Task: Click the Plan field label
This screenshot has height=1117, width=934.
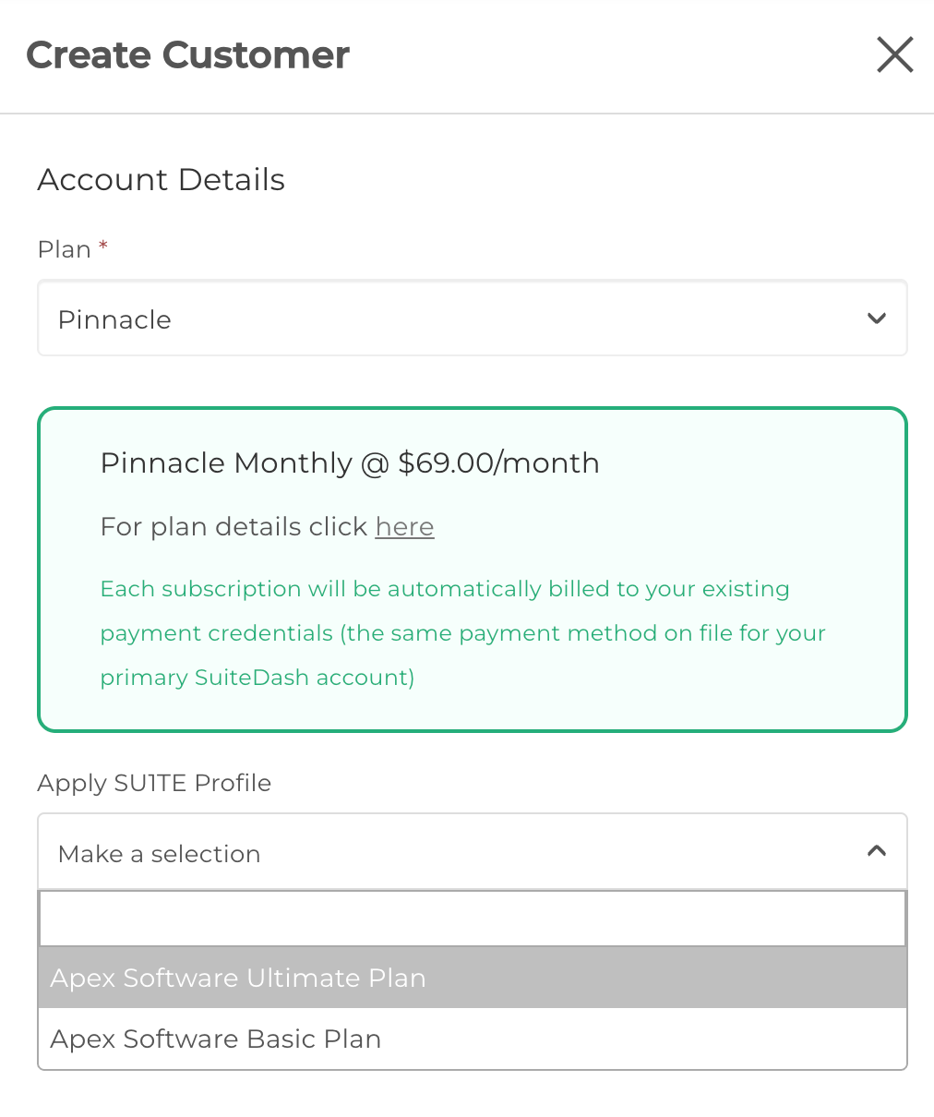Action: pyautogui.click(x=64, y=249)
